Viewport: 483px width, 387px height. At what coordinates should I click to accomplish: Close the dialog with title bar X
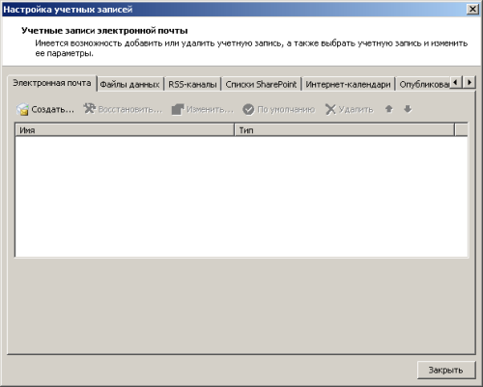[x=472, y=9]
